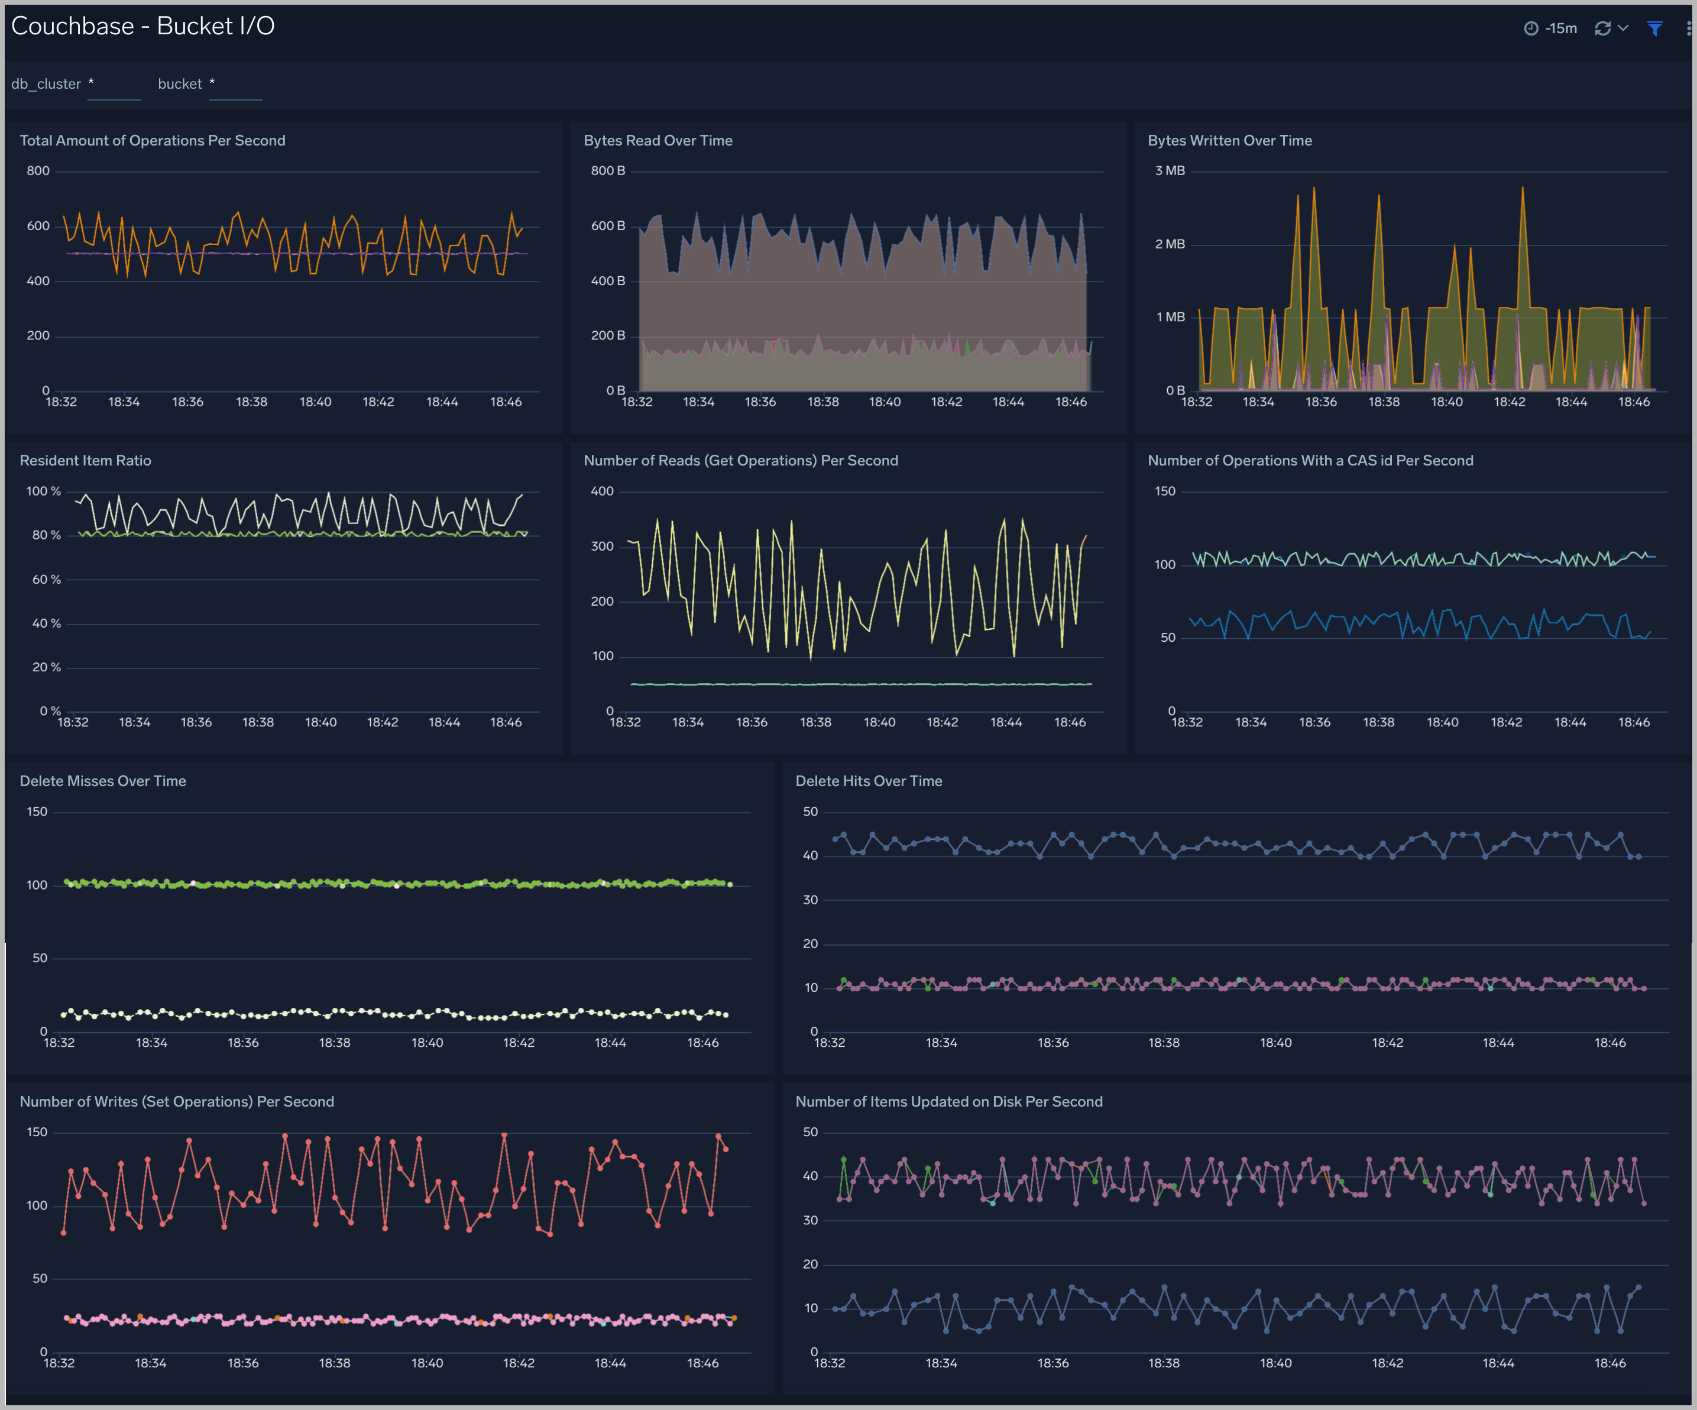Select the Bytes Written Over Time title
This screenshot has width=1697, height=1410.
[x=1229, y=140]
